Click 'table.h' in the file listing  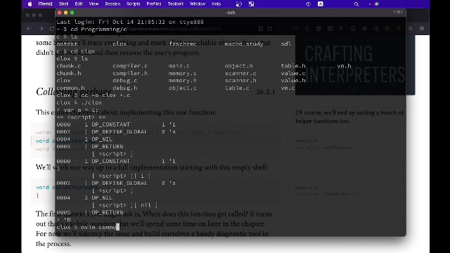[293, 66]
